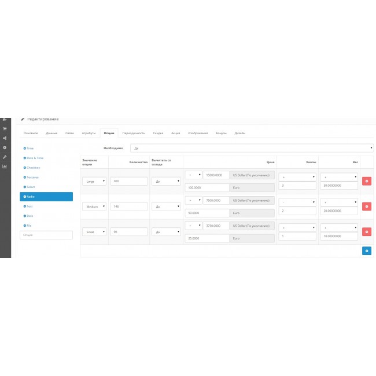
Task: Click the share icon in the sidebar
Action: (x=5, y=138)
